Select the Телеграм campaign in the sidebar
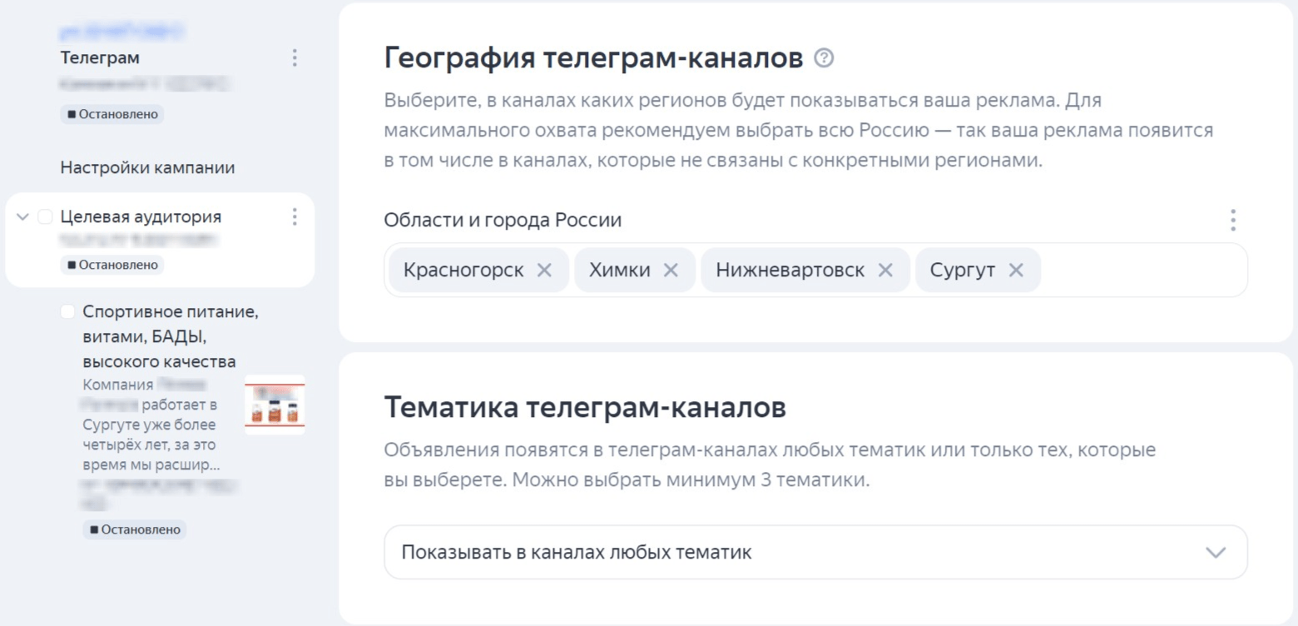Image resolution: width=1298 pixels, height=626 pixels. click(x=100, y=58)
